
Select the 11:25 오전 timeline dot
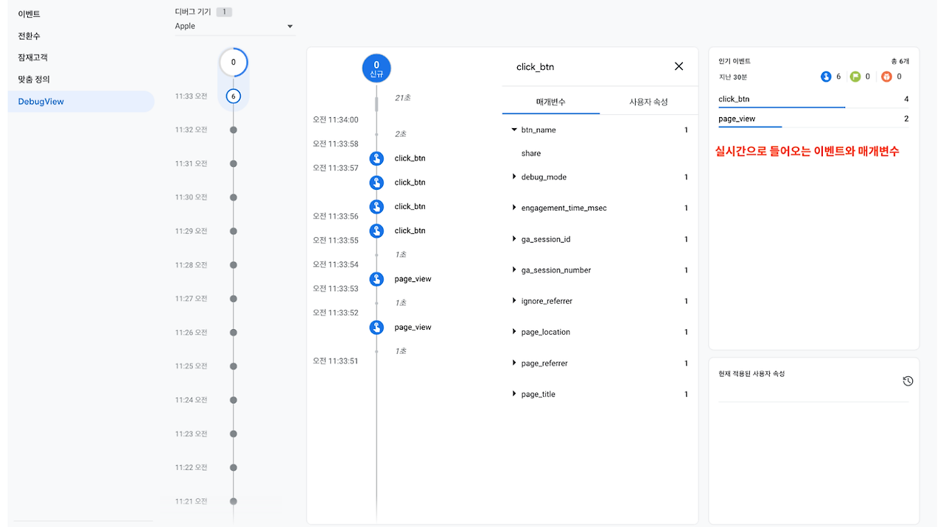tap(234, 366)
